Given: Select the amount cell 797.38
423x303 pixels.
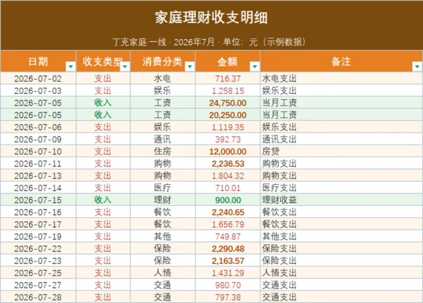Looking at the screenshot, I should tap(227, 297).
